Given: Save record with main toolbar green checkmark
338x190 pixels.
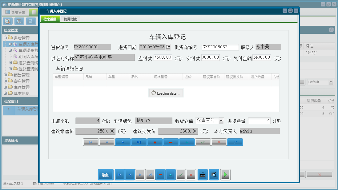Looking at the screenshot, I should (181, 175).
